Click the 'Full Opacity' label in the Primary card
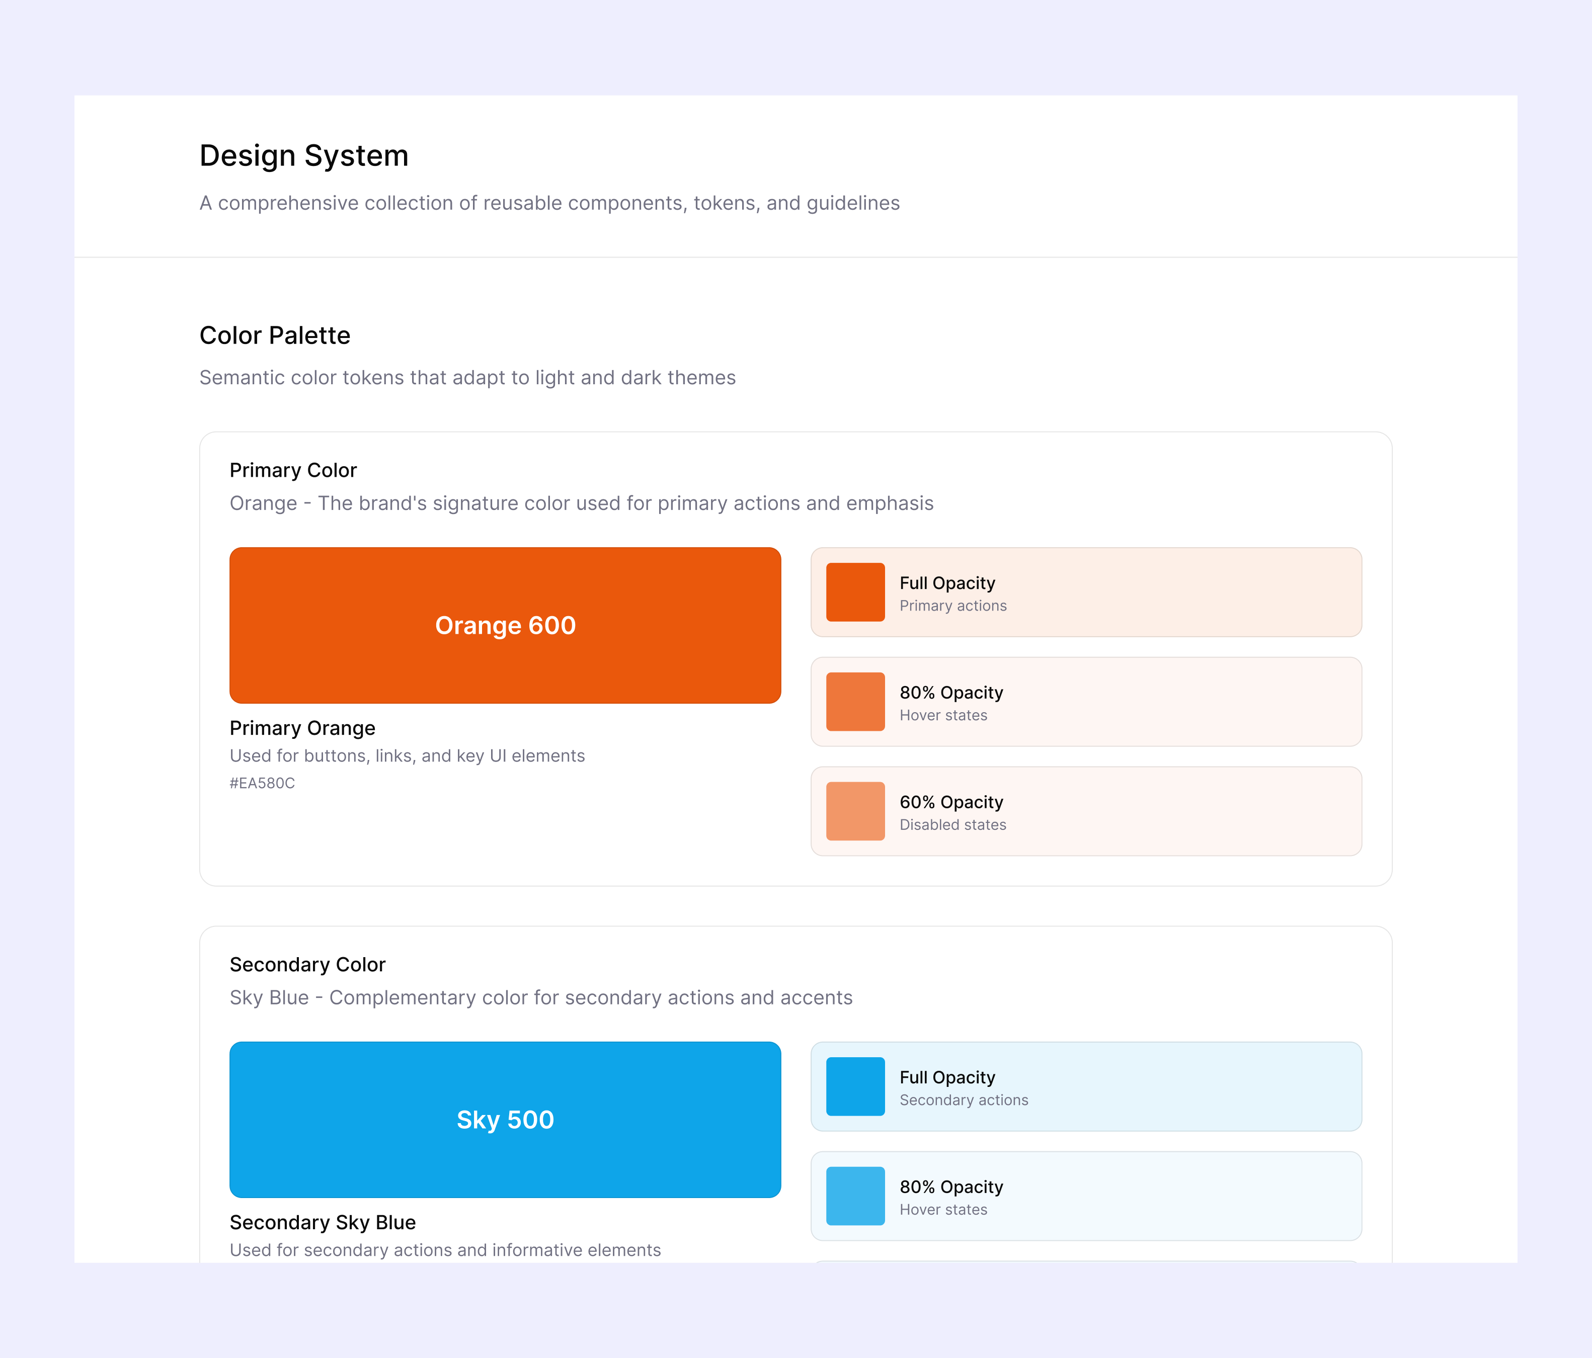 pyautogui.click(x=947, y=583)
